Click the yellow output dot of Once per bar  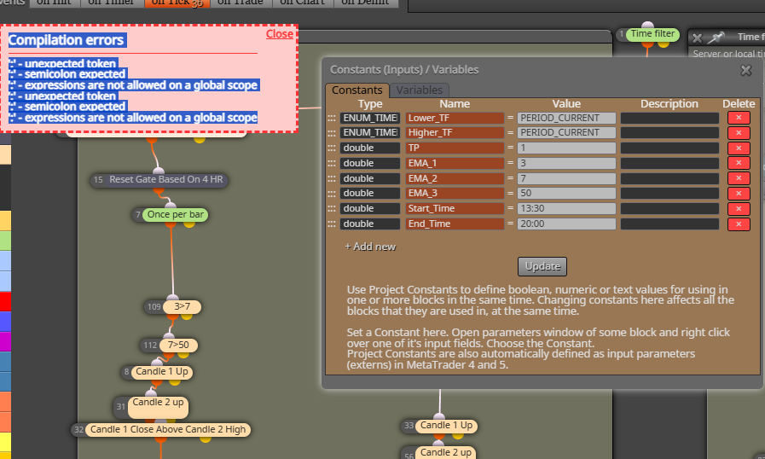[189, 224]
